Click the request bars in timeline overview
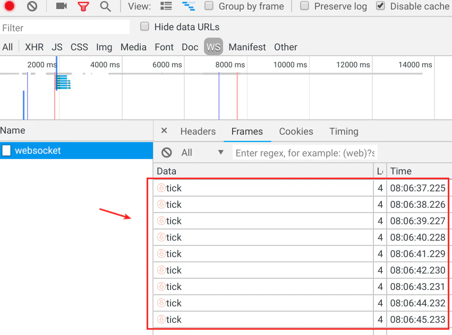 tap(63, 82)
